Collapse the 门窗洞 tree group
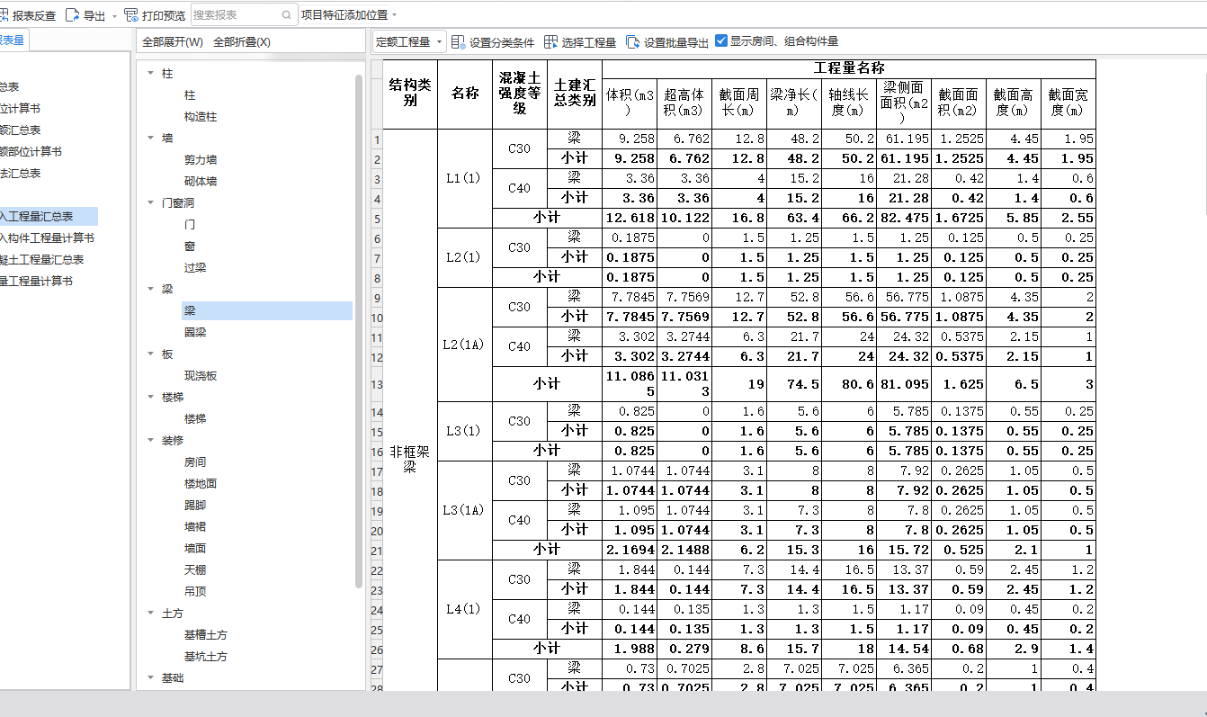1207x717 pixels. click(150, 202)
